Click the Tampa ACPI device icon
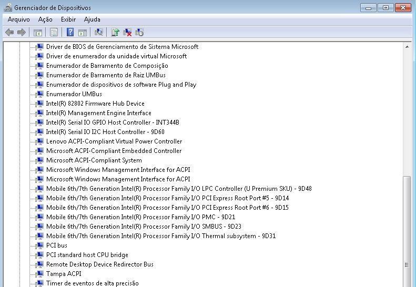The image size is (416, 287). 39,274
